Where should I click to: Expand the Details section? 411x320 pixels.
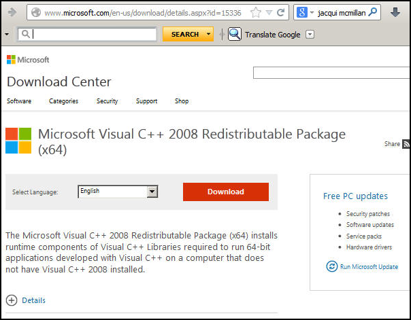12,300
